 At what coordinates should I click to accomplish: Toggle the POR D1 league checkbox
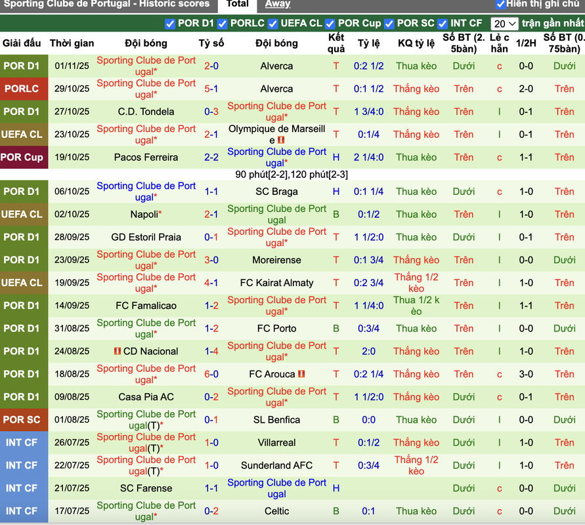click(170, 24)
